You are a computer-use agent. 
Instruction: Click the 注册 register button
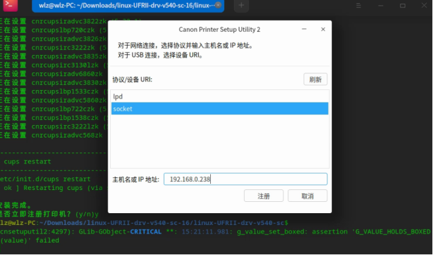263,196
